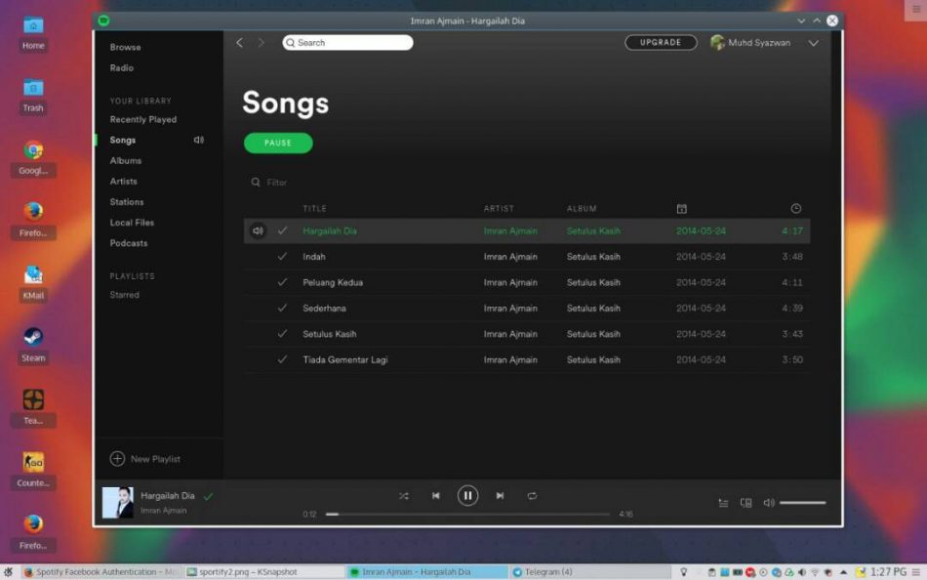Open Local Files in the sidebar
Viewport: 927px width, 580px height.
[x=132, y=224]
